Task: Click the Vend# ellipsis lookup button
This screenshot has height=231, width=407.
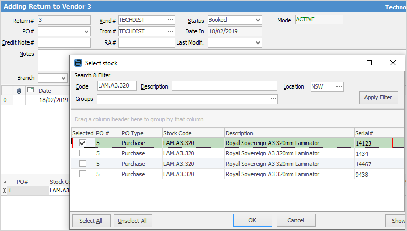Action: pyautogui.click(x=171, y=20)
